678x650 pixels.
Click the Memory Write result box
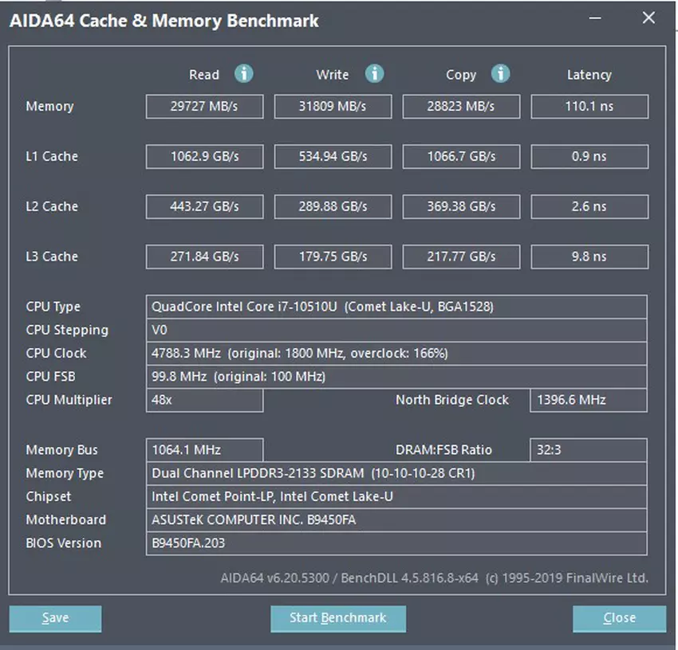[333, 107]
